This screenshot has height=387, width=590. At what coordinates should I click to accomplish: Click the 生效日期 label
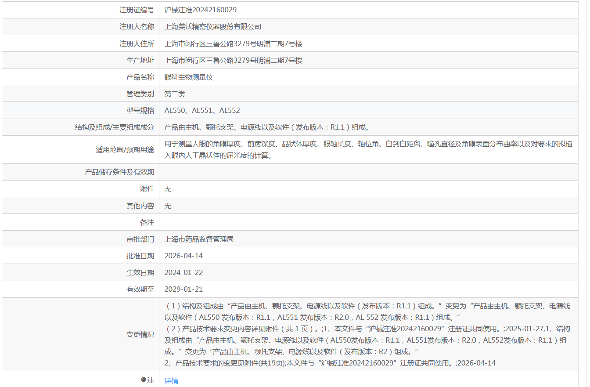pyautogui.click(x=140, y=272)
